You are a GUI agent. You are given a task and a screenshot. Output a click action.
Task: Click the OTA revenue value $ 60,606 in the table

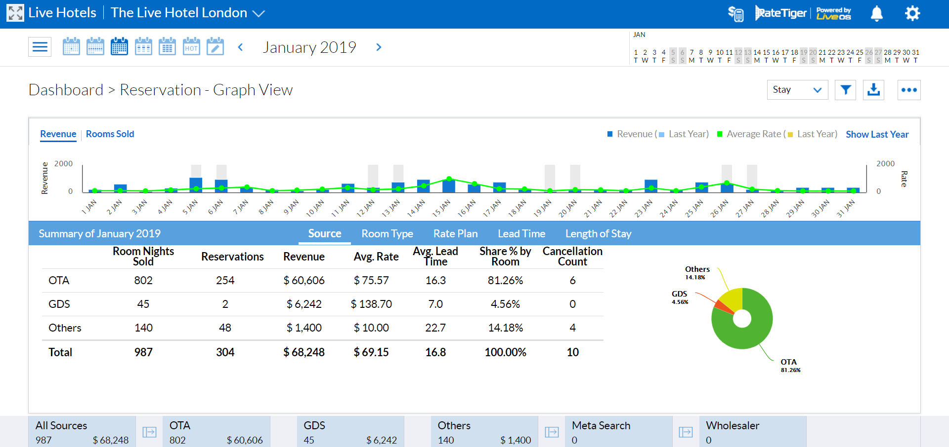[304, 280]
